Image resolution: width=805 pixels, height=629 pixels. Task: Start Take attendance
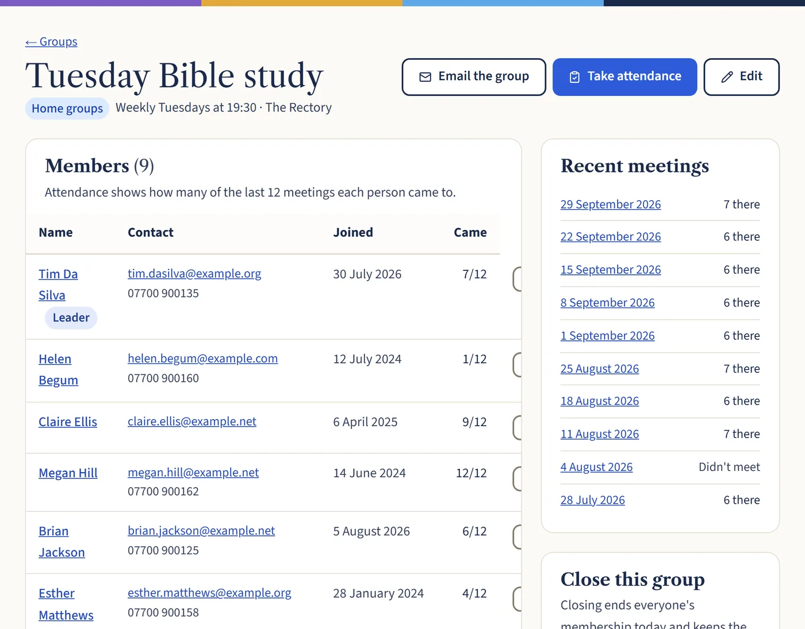(625, 77)
